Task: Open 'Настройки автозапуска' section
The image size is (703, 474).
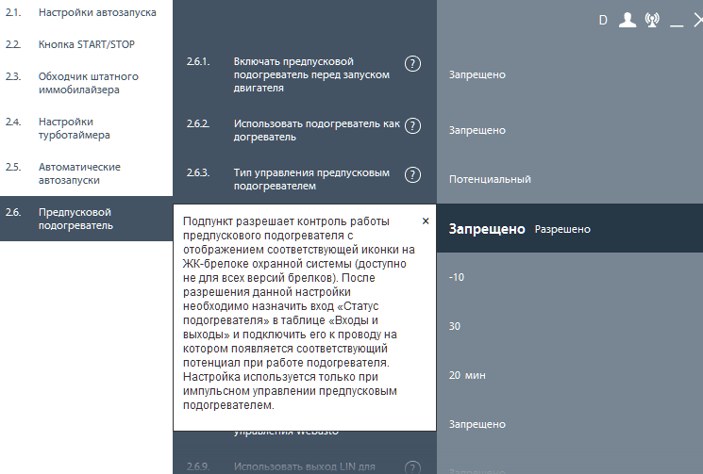Action: [x=97, y=13]
